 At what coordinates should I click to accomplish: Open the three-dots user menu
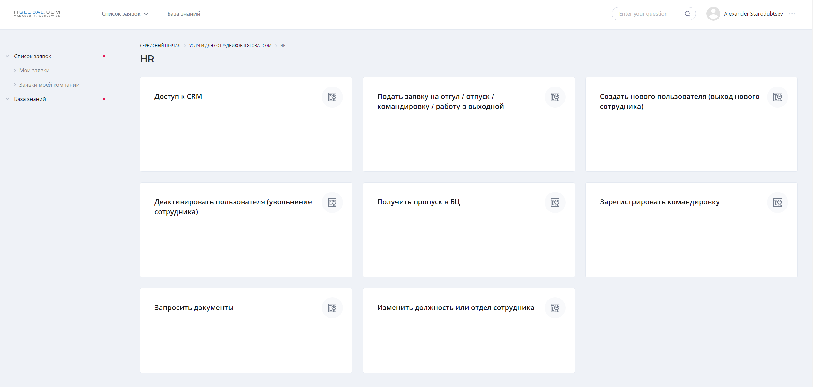792,14
